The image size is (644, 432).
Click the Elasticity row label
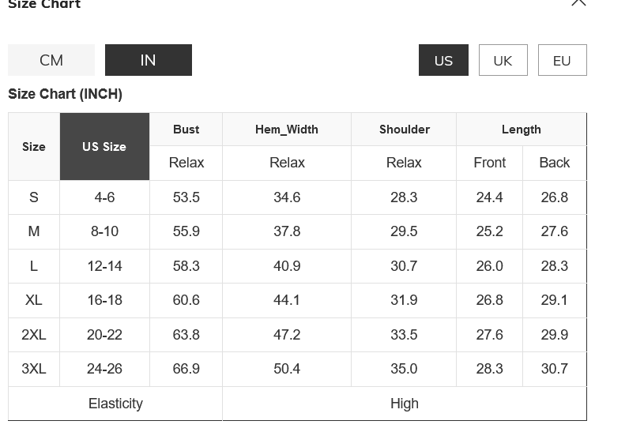[x=115, y=404]
